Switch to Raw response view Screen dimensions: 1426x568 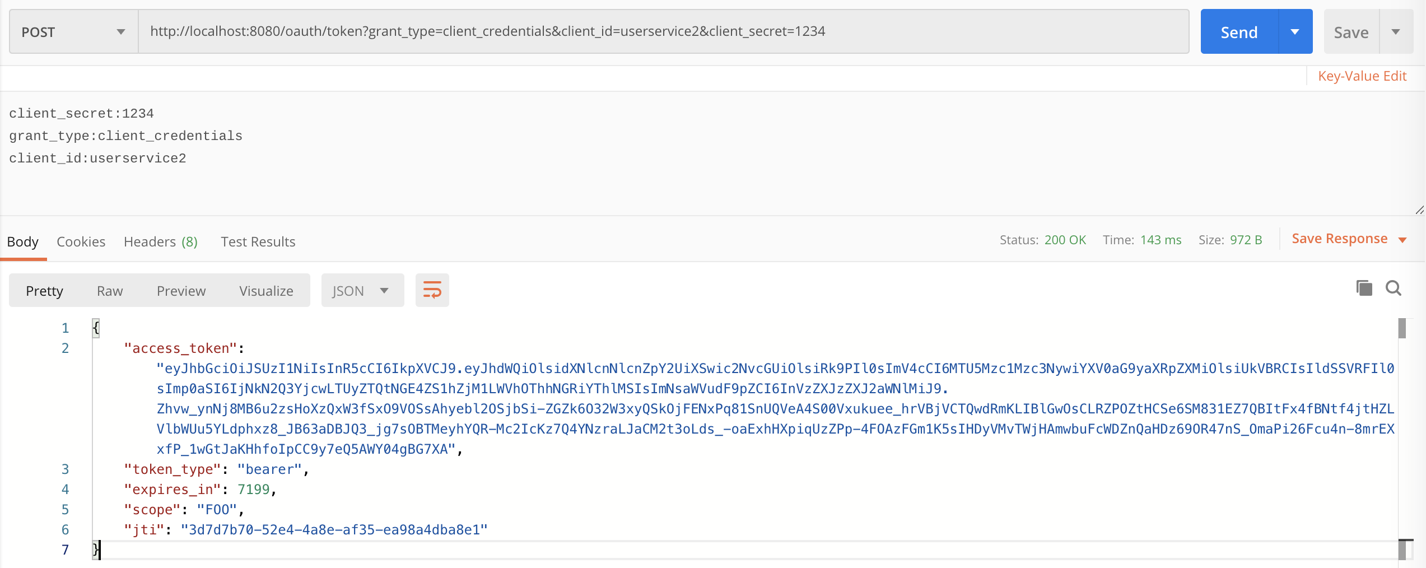coord(110,291)
